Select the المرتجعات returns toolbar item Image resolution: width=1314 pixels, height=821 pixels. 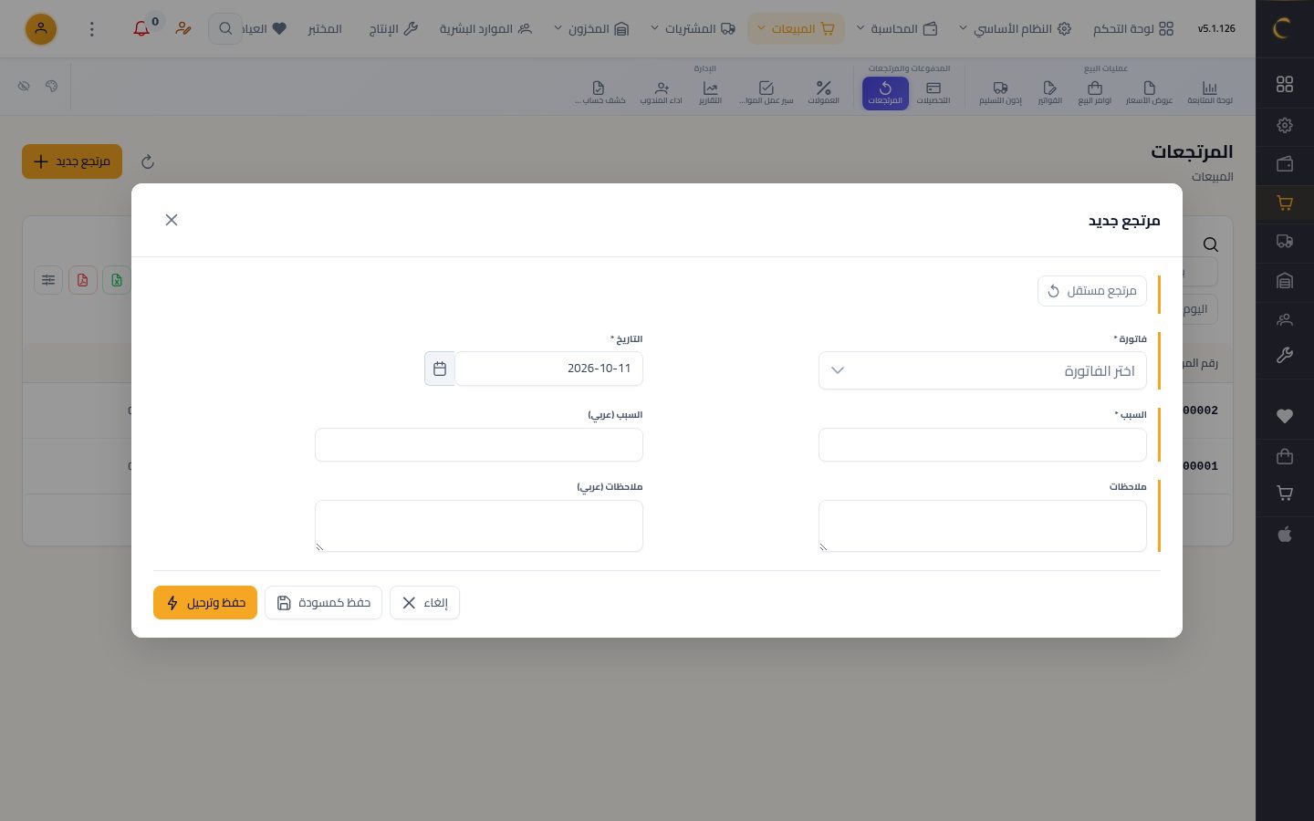pos(885,93)
